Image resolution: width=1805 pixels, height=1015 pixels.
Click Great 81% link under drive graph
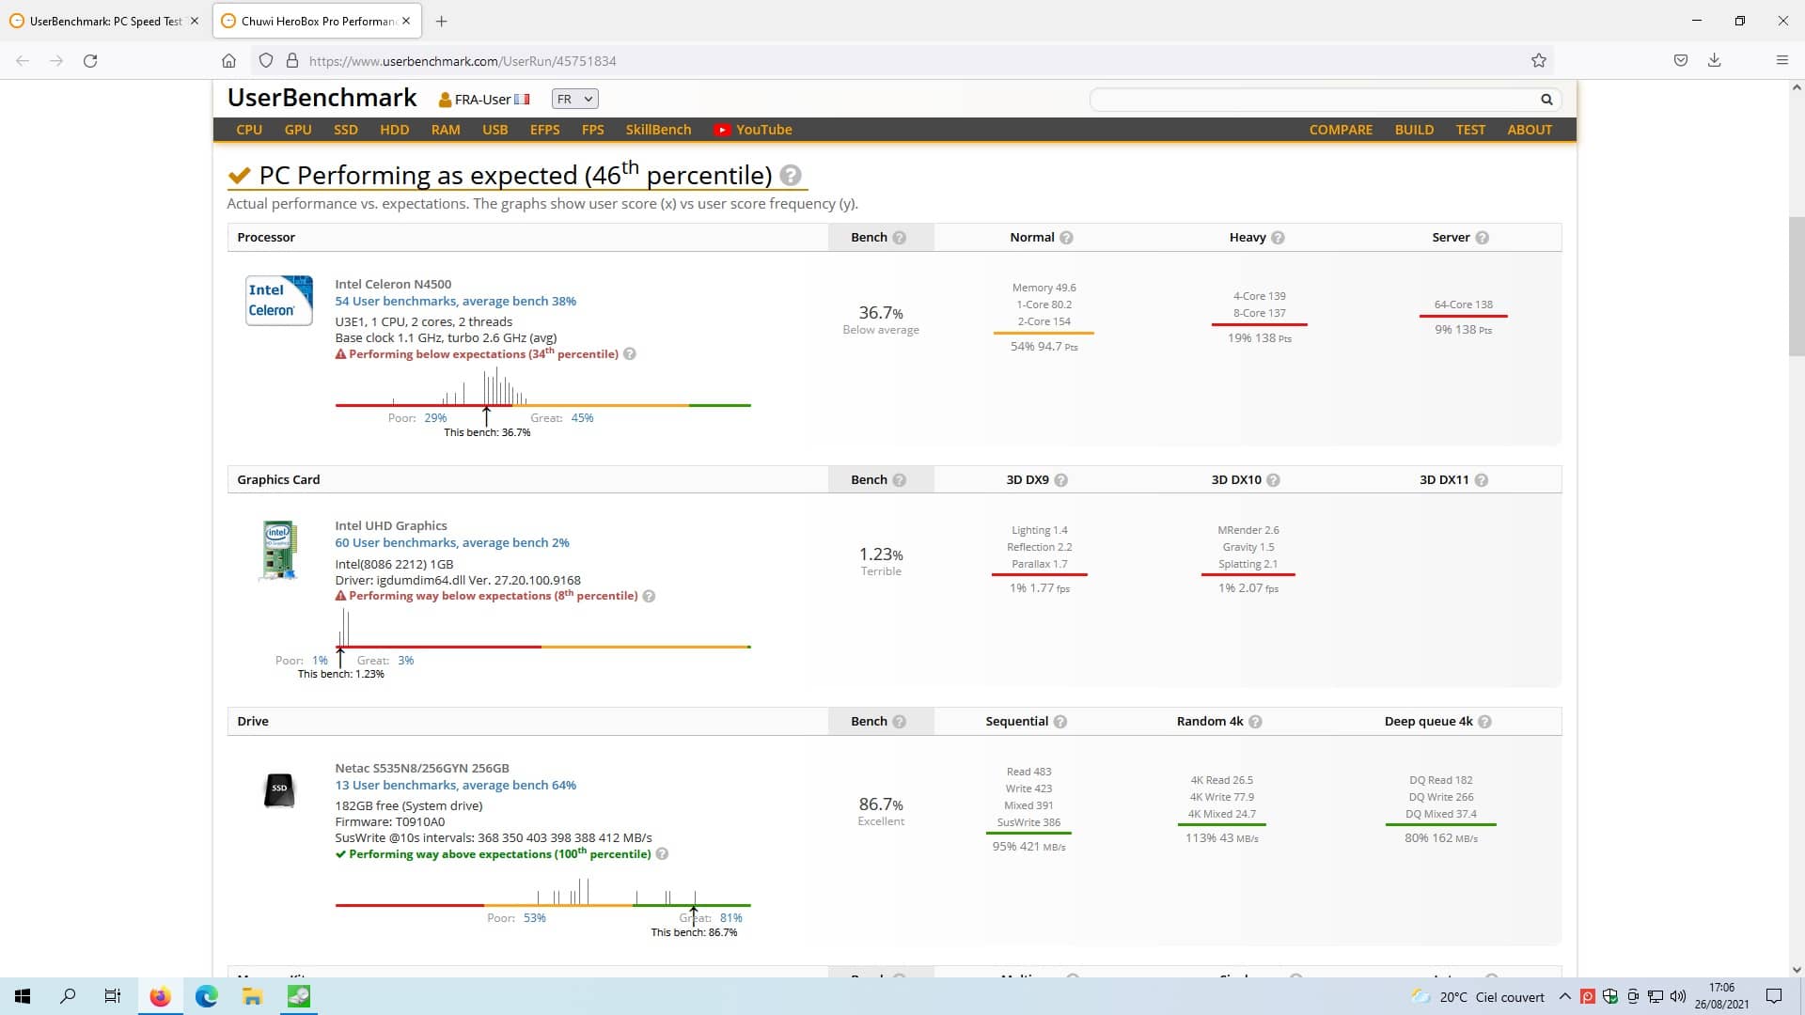pyautogui.click(x=730, y=918)
